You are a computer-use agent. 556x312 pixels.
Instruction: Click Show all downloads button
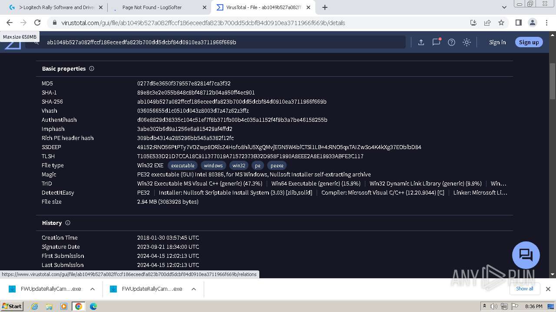tap(525, 289)
